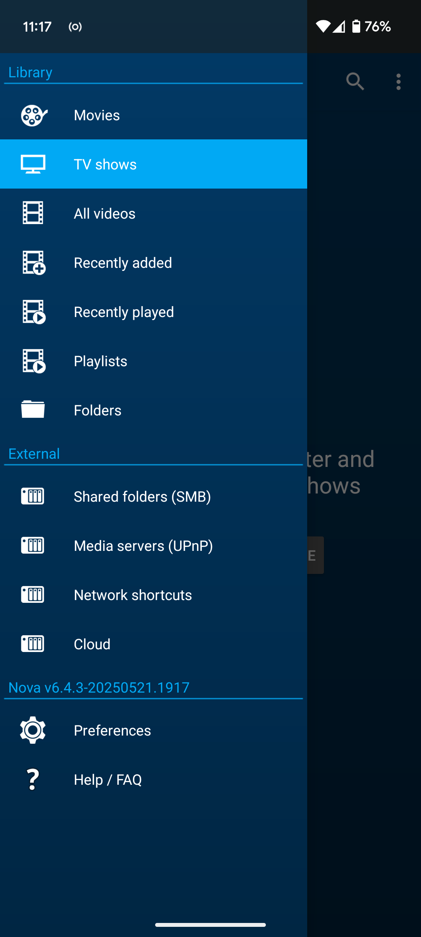Select TV shows in the drawer

(x=154, y=164)
